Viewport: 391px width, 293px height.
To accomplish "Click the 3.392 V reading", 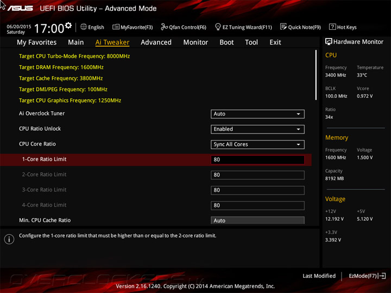I will click(x=333, y=240).
